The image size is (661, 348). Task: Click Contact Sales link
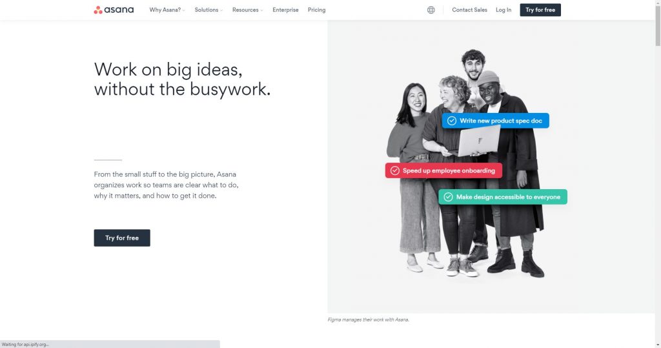click(469, 10)
